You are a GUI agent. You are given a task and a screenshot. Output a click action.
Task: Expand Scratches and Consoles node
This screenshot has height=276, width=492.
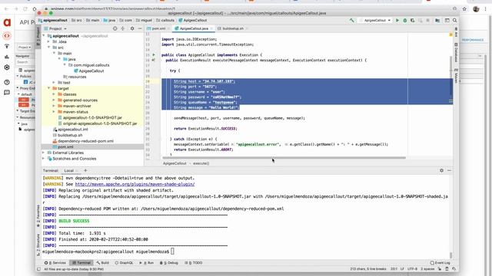pyautogui.click(x=44, y=159)
